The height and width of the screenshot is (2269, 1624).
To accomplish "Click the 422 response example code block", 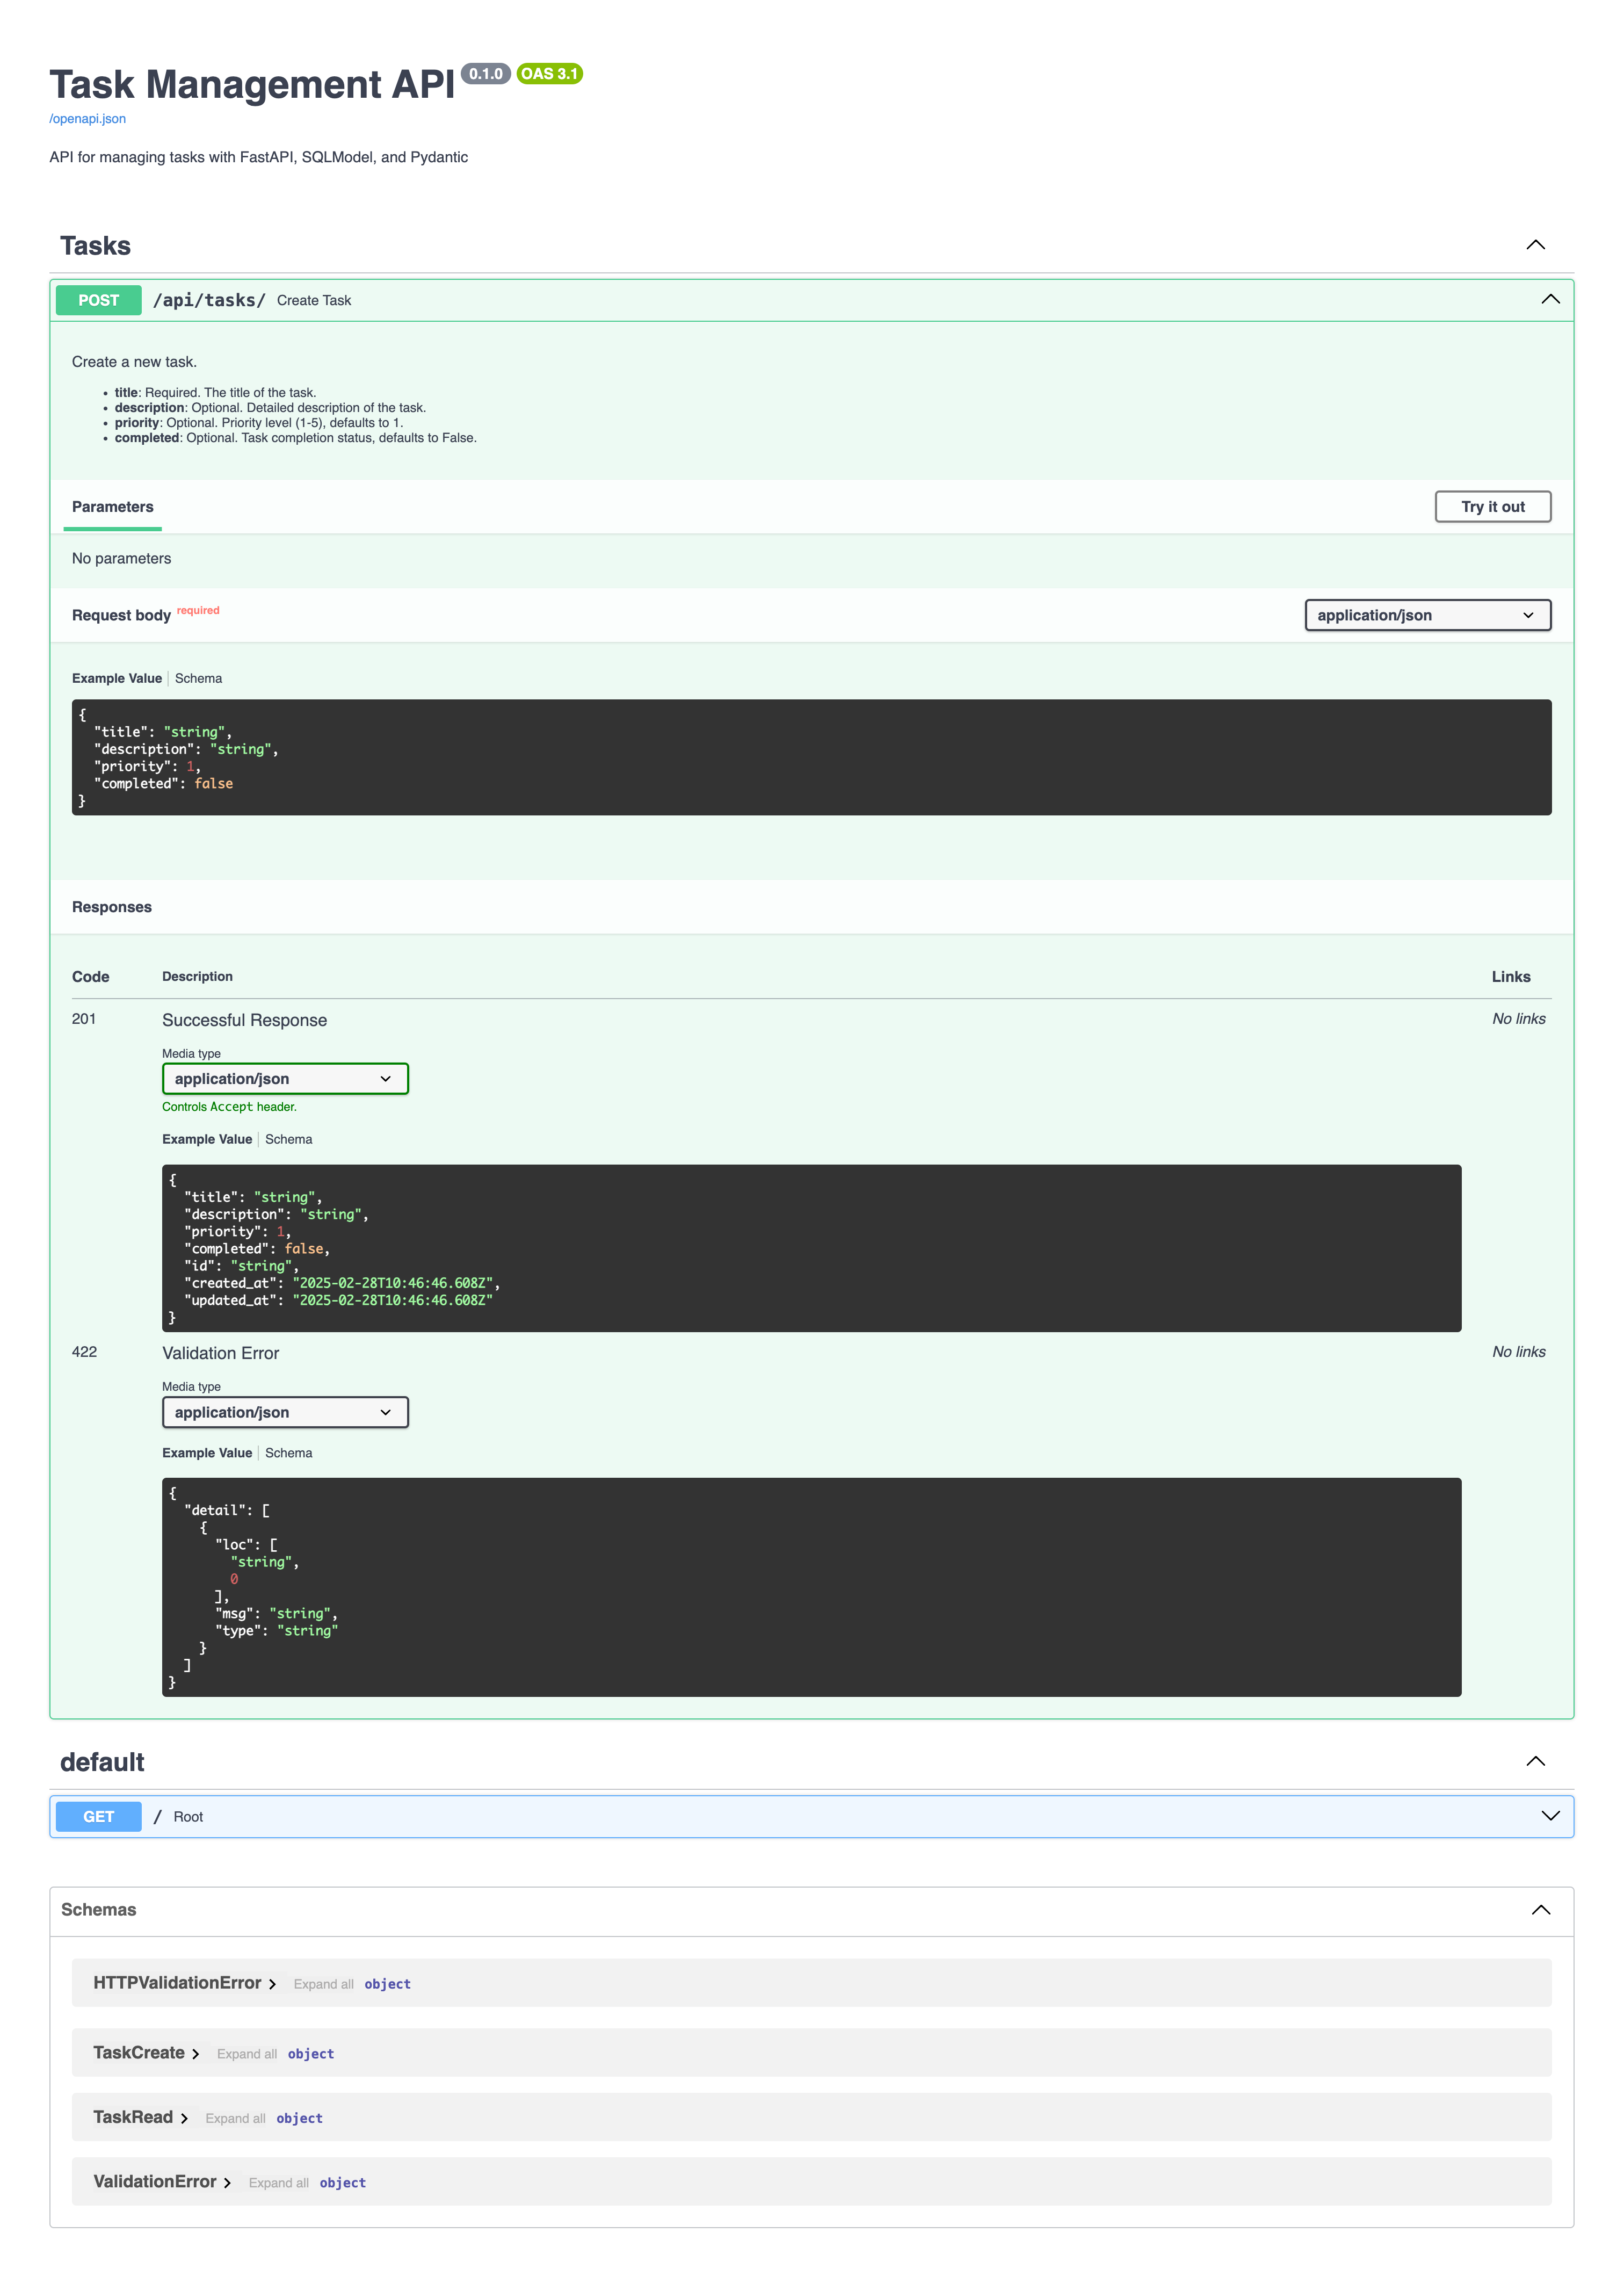I will pos(811,1587).
